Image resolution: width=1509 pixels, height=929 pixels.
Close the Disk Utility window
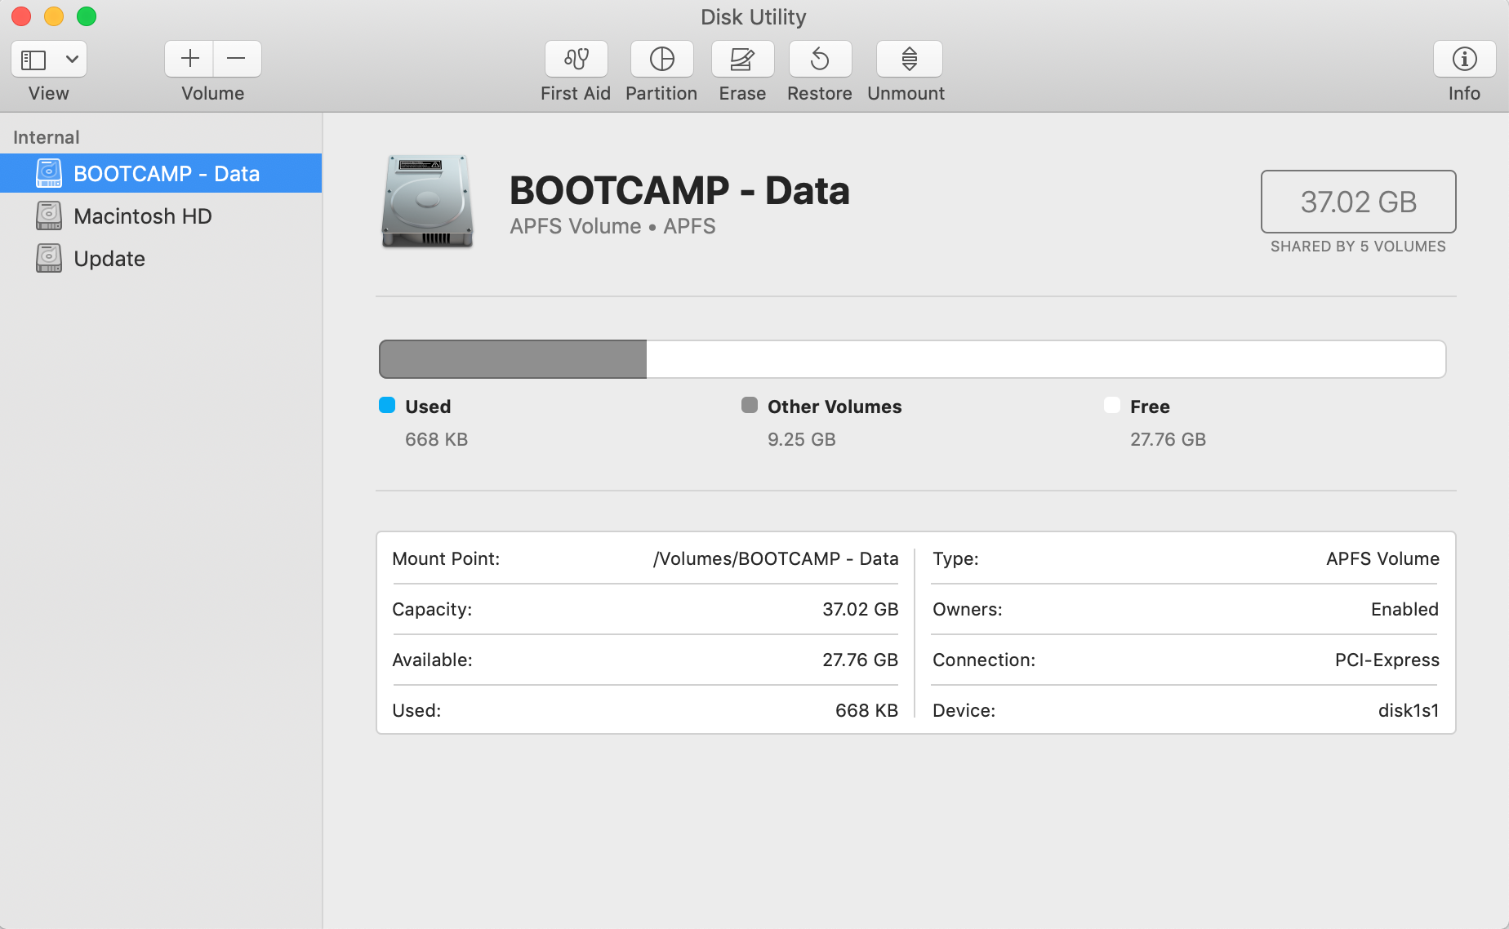[x=21, y=16]
